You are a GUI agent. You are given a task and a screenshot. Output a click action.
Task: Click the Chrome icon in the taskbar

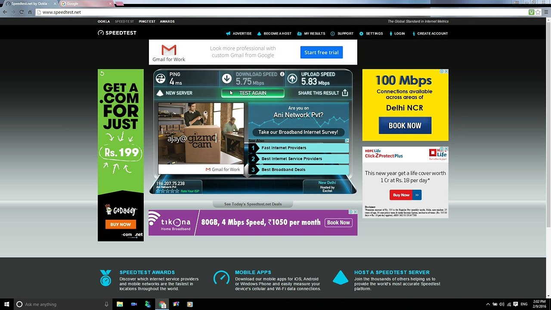coord(162,304)
